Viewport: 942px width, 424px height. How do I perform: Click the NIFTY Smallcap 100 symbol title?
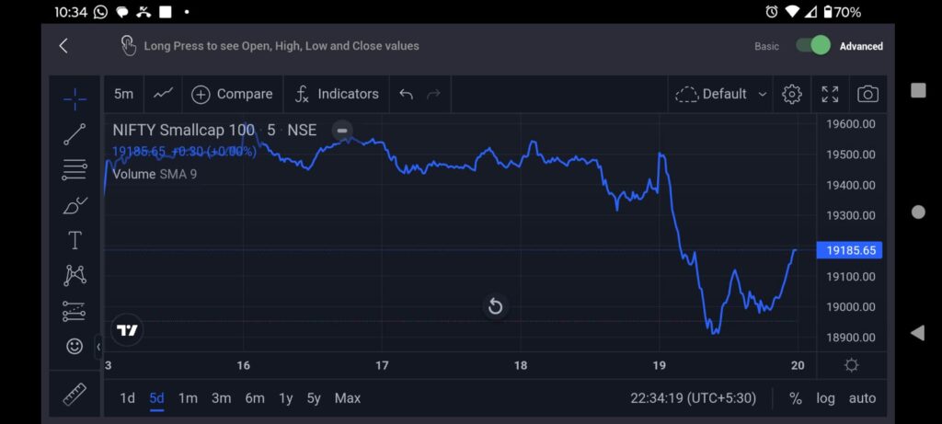coord(183,131)
